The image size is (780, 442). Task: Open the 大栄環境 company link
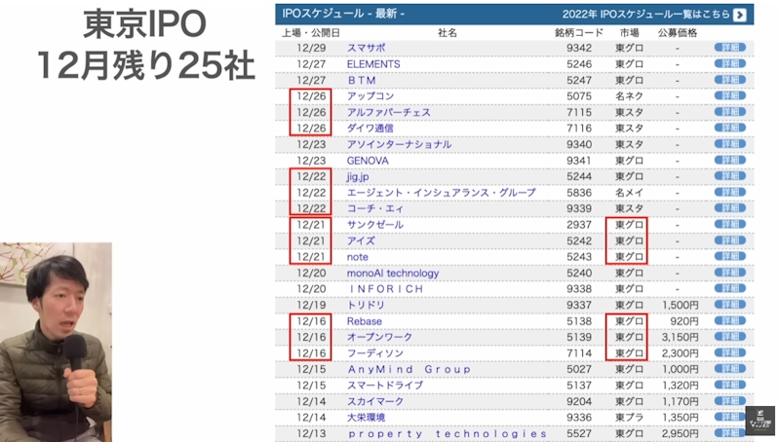click(366, 417)
